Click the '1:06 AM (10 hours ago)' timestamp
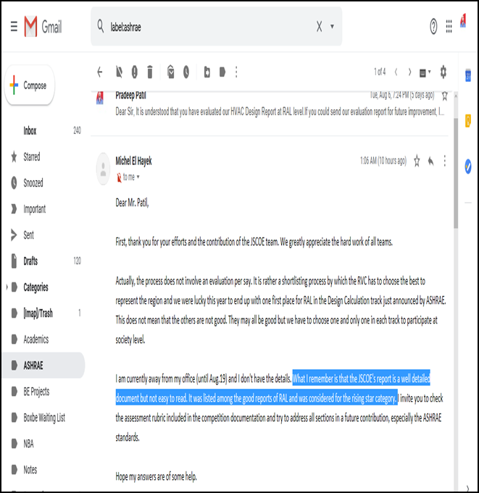Image resolution: width=479 pixels, height=493 pixels. pyautogui.click(x=383, y=161)
